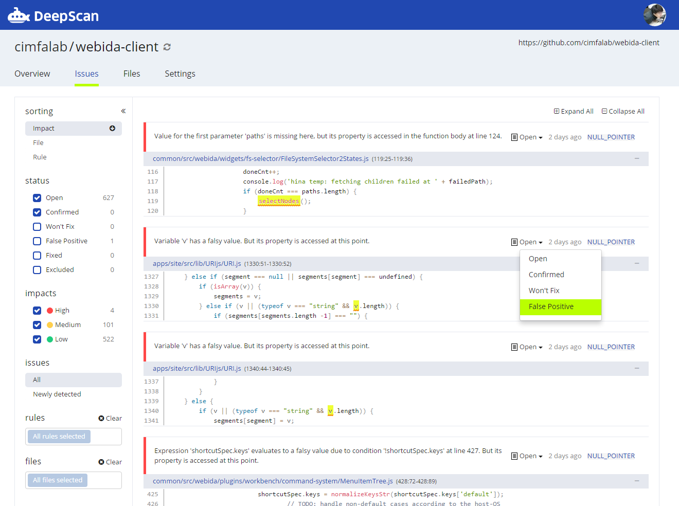The width and height of the screenshot is (679, 506).
Task: Uncheck the Confirmed status filter
Action: pos(37,212)
